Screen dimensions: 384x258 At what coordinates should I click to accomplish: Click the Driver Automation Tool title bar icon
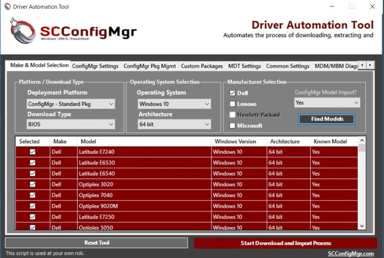(8, 7)
